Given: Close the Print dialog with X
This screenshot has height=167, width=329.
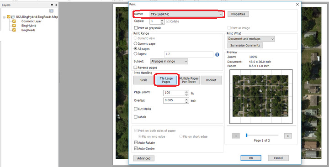Looking at the screenshot, I should [297, 5].
